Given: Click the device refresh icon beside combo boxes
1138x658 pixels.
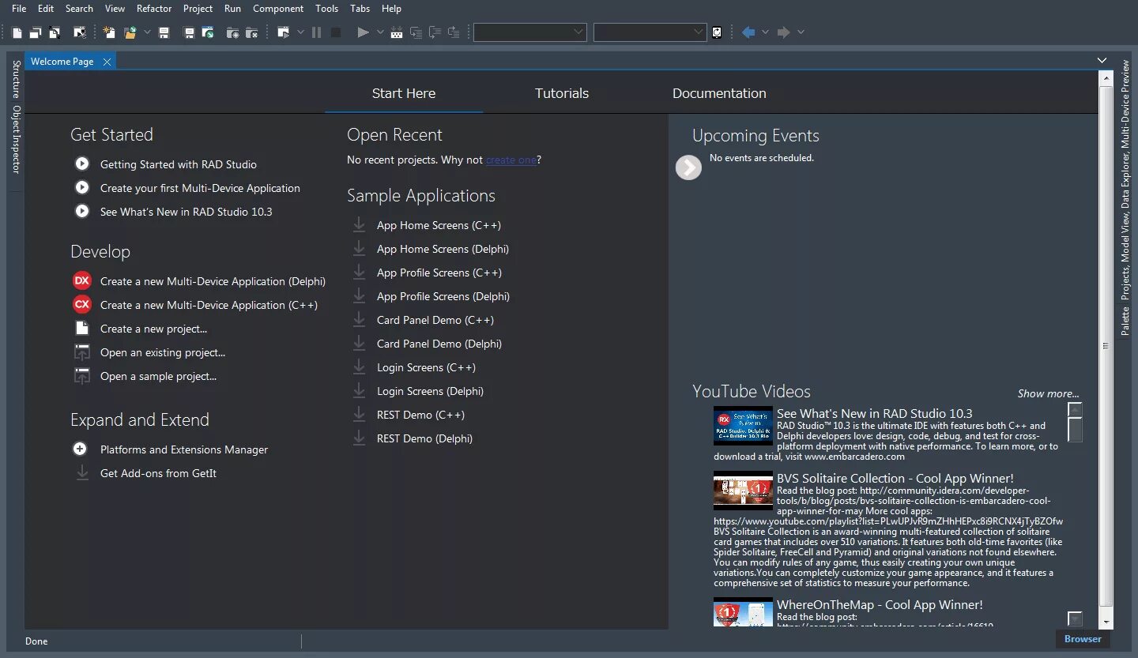Looking at the screenshot, I should pyautogui.click(x=717, y=32).
